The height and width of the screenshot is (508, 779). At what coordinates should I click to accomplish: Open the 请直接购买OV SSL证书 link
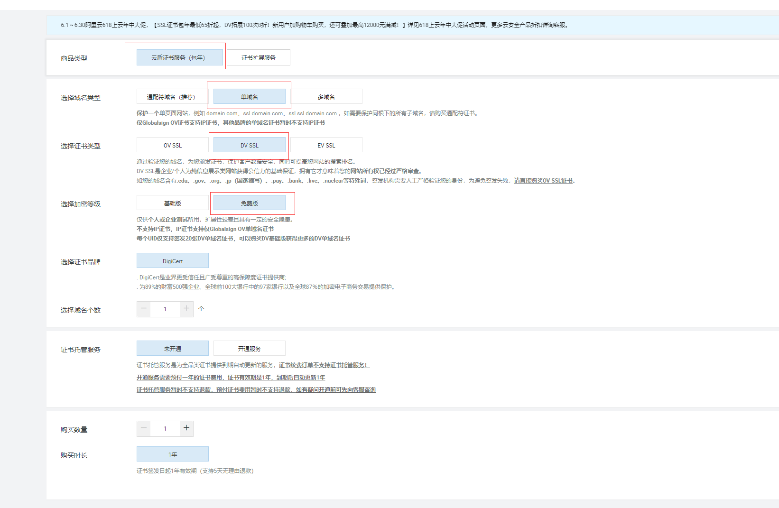[544, 181]
